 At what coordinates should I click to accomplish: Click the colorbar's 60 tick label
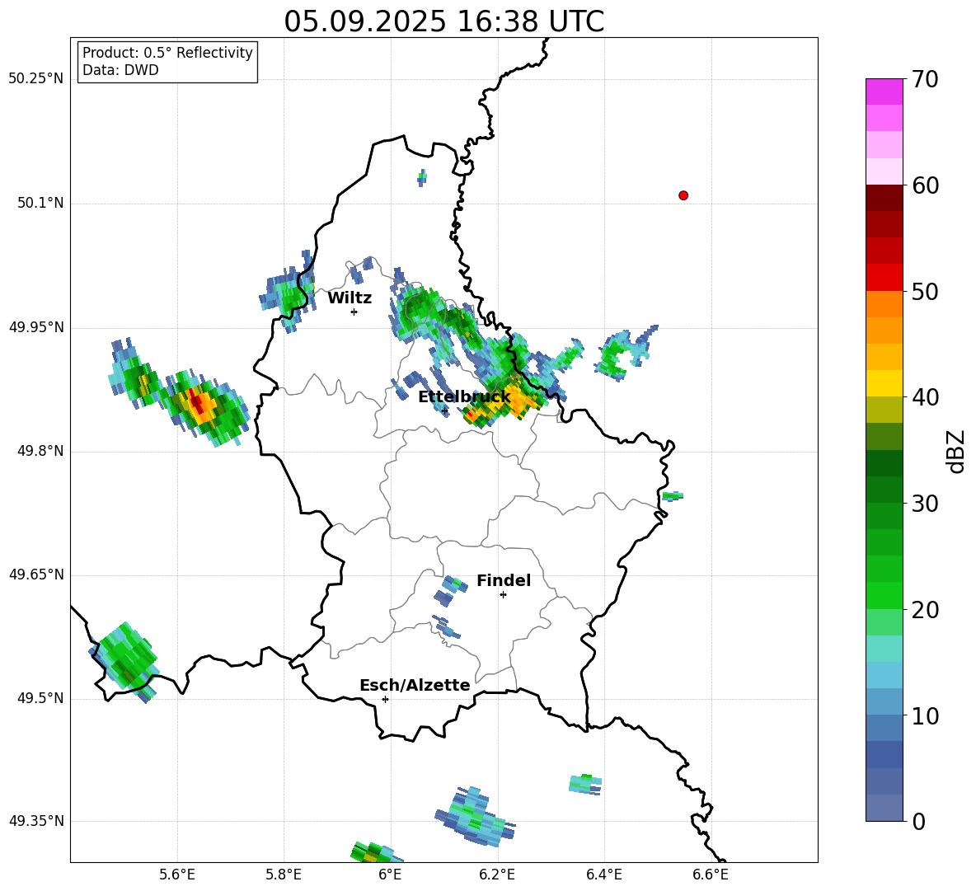click(x=925, y=185)
